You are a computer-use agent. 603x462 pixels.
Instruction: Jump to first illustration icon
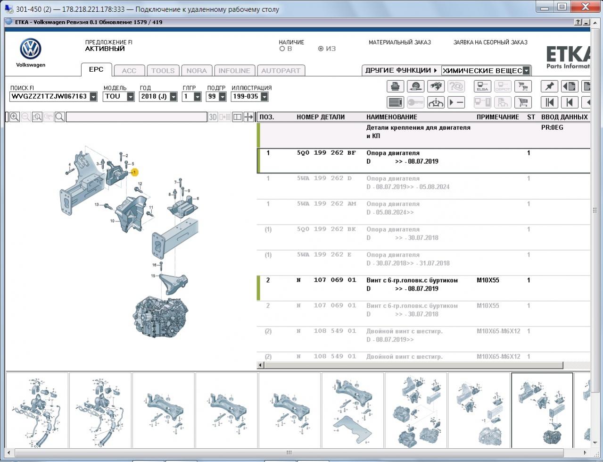tap(549, 102)
